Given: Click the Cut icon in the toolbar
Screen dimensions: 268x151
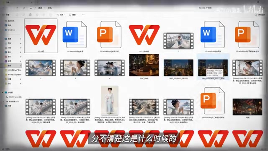Looking at the screenshot, I should pos(17,15).
